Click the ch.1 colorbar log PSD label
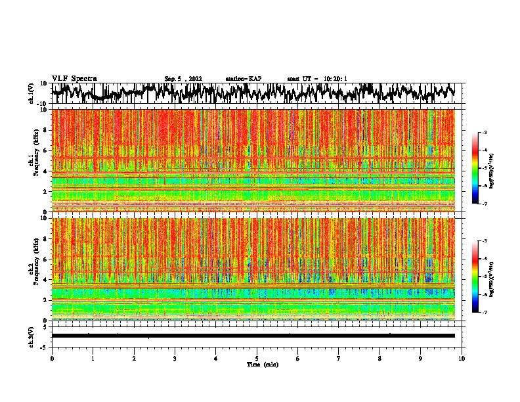 491,171
